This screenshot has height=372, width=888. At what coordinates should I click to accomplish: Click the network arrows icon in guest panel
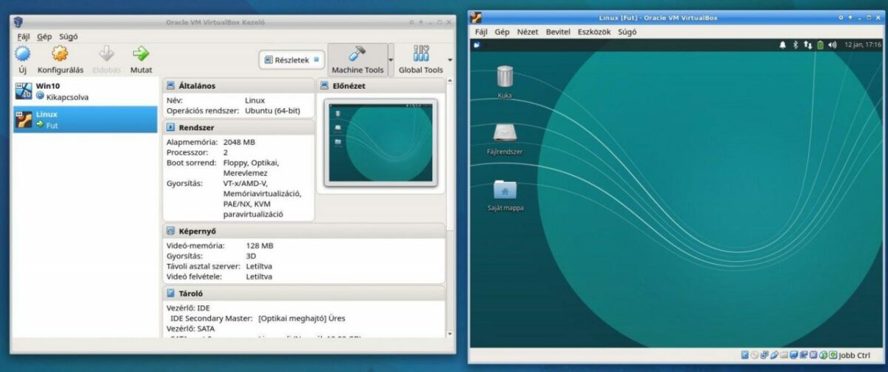click(808, 45)
